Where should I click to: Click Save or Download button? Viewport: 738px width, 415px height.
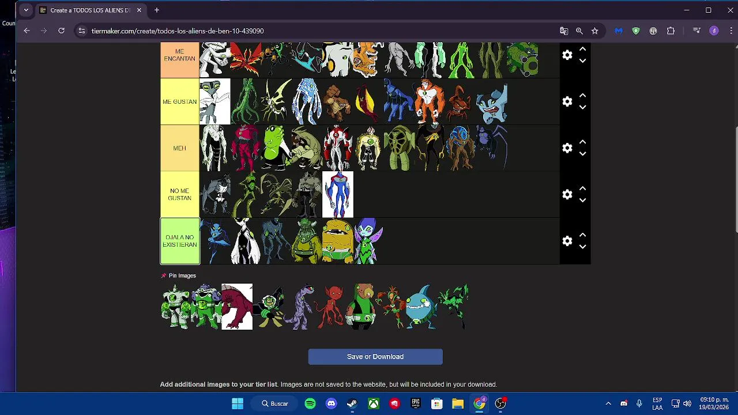click(375, 357)
